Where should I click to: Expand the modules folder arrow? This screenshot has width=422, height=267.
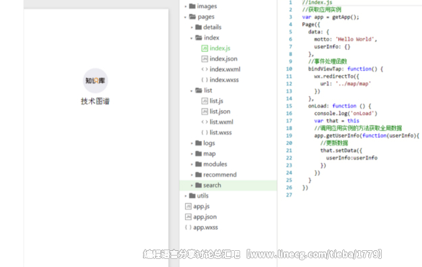[192, 164]
